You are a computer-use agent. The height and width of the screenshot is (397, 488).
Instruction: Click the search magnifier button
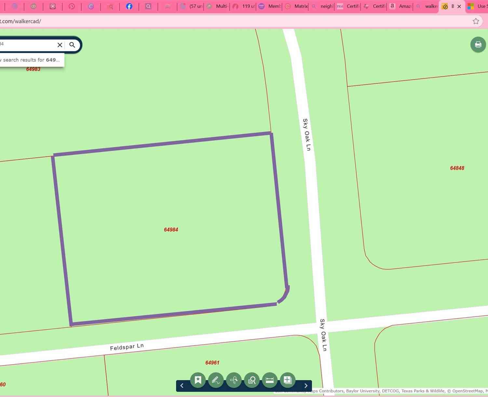click(x=72, y=45)
